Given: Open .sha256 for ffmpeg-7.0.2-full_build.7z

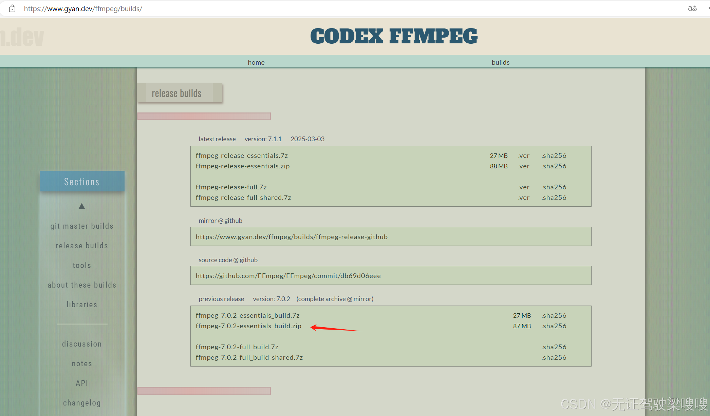Looking at the screenshot, I should pyautogui.click(x=554, y=347).
